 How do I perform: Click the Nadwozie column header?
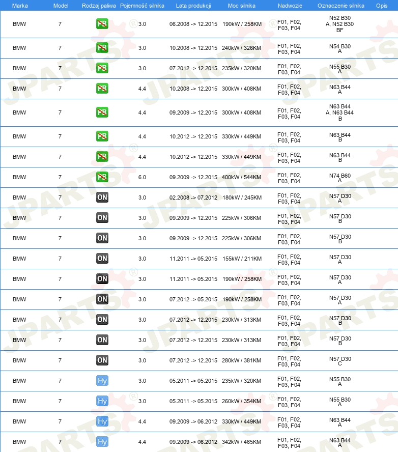[290, 6]
